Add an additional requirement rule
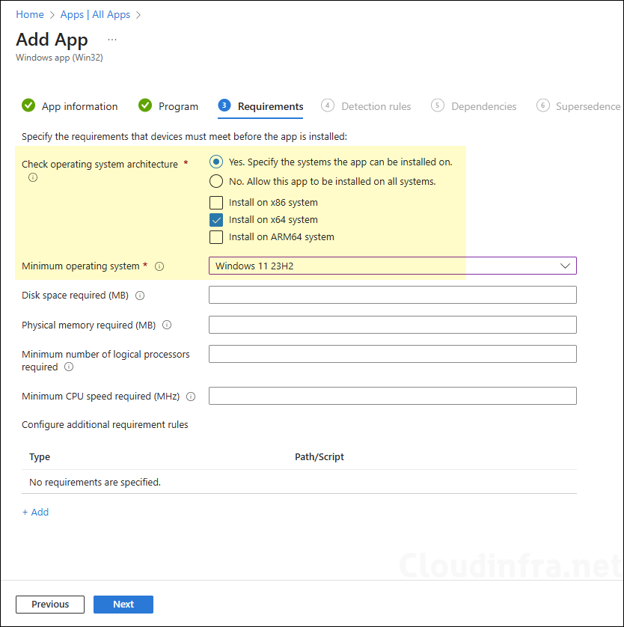Image resolution: width=624 pixels, height=627 pixels. pyautogui.click(x=35, y=512)
